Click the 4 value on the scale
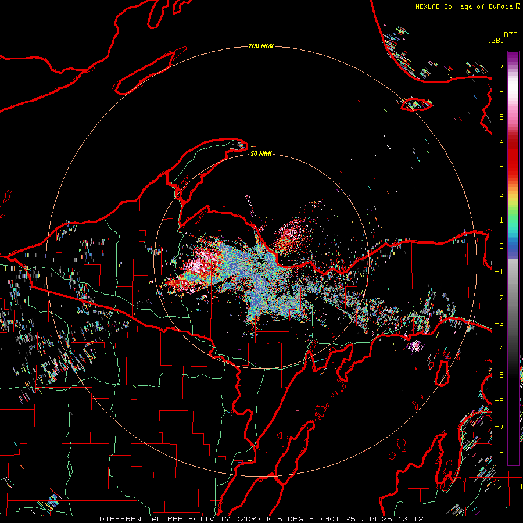Viewport: 523px width, 523px height. tap(501, 143)
